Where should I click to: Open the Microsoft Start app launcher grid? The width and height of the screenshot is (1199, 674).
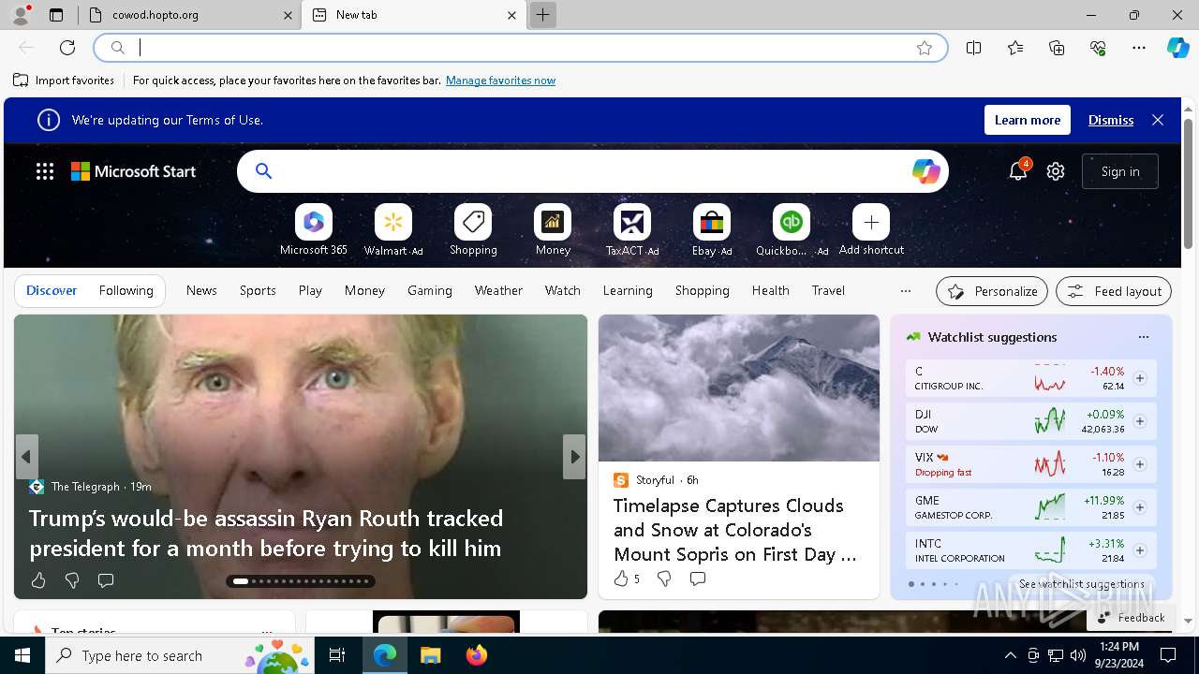(45, 171)
